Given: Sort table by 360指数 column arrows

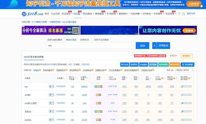Looking at the screenshot, I should coord(150,78).
